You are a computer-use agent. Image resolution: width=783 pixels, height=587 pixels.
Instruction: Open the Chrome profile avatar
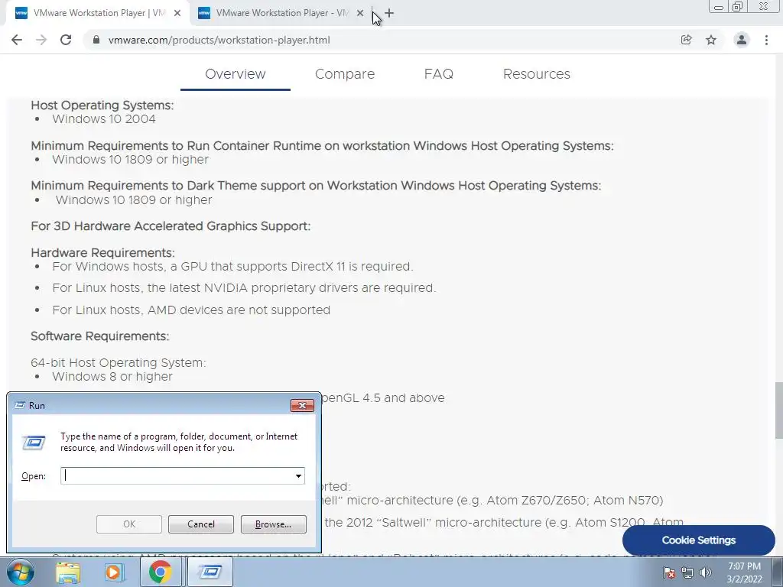(742, 40)
